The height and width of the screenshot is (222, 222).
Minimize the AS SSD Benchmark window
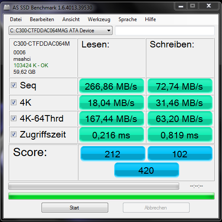pos(180,6)
